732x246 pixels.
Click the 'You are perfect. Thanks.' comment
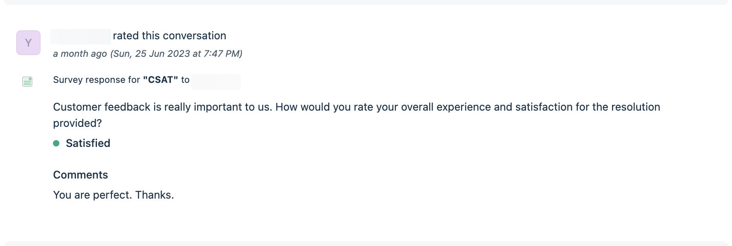click(x=113, y=195)
